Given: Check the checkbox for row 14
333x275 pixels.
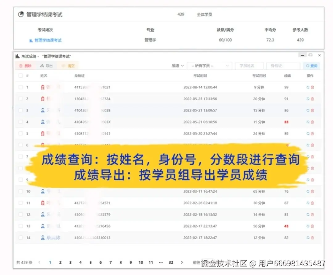Looking at the screenshot, I should pos(21,238).
